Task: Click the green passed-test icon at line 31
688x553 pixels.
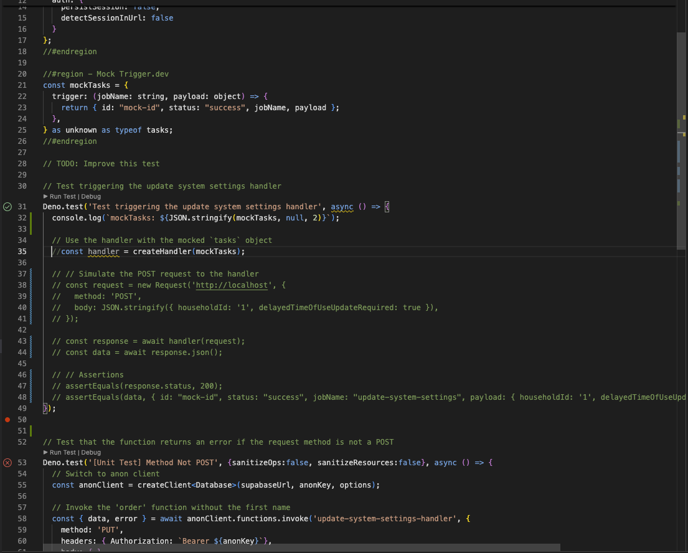Action: (x=7, y=207)
